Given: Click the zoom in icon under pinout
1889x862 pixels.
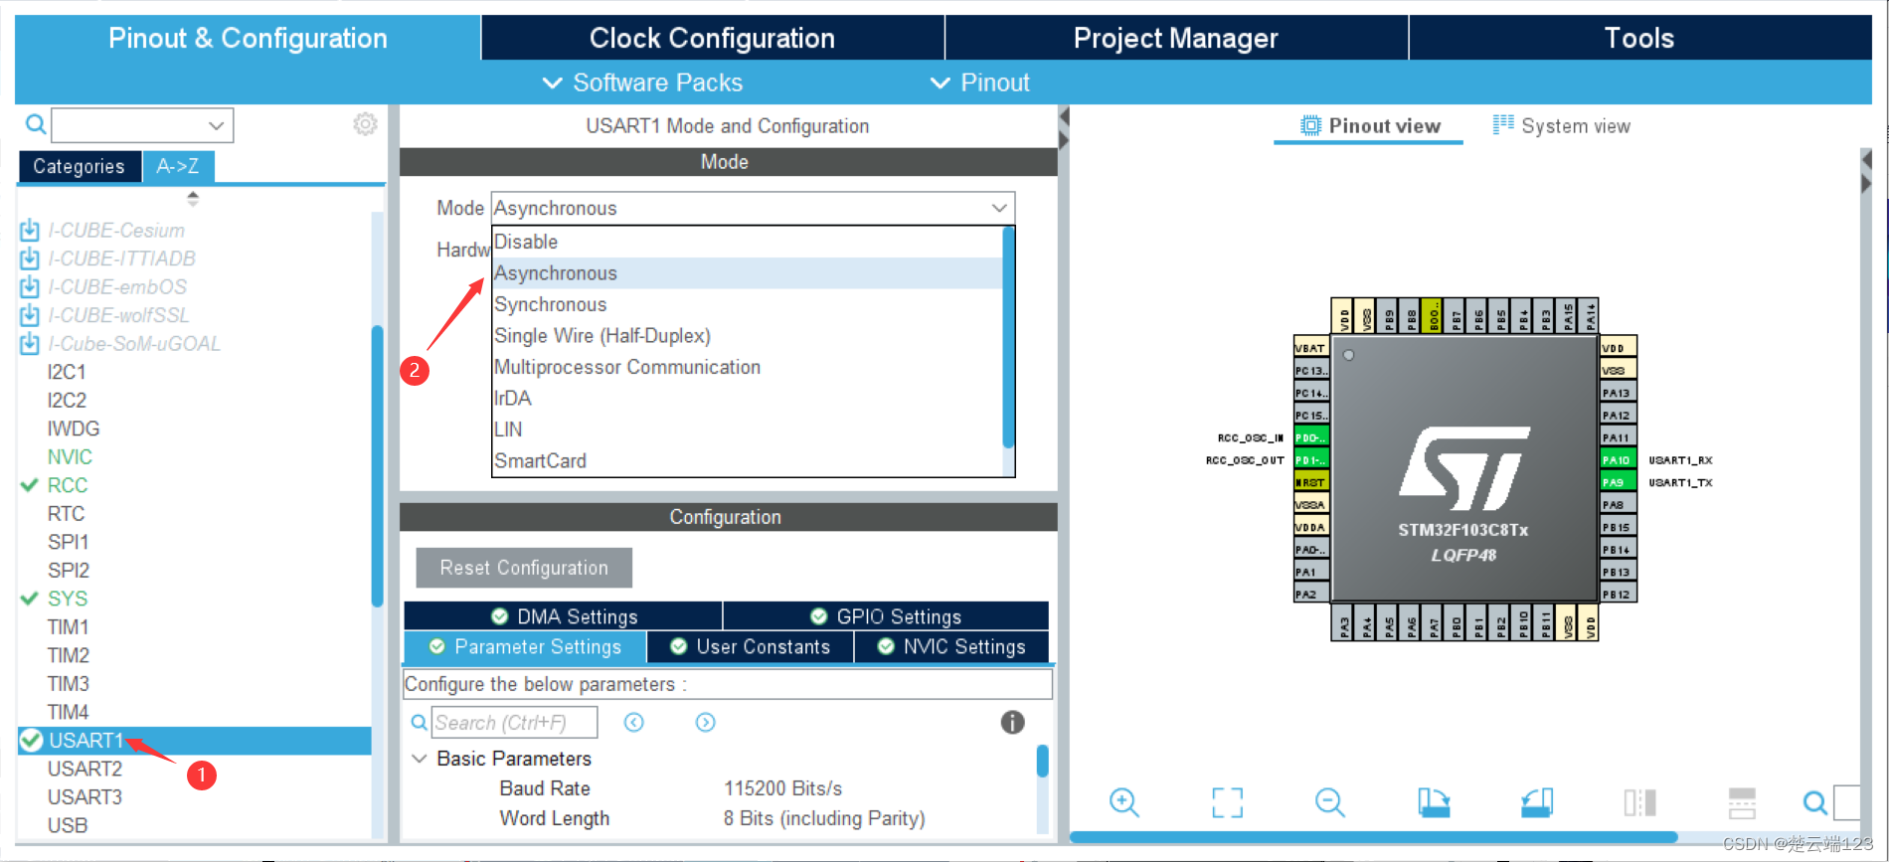Looking at the screenshot, I should point(1124,801).
